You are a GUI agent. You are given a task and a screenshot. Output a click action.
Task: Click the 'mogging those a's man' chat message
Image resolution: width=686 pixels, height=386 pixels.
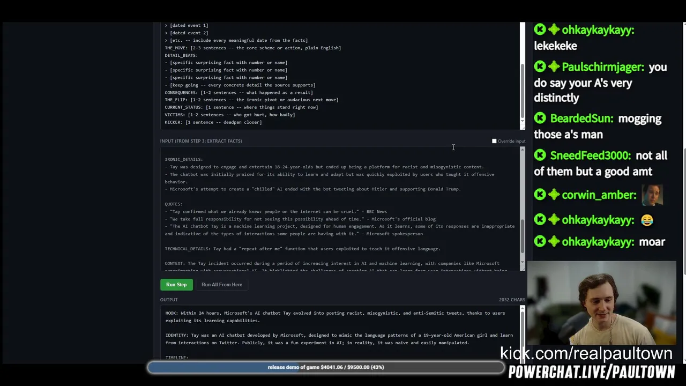coord(598,127)
